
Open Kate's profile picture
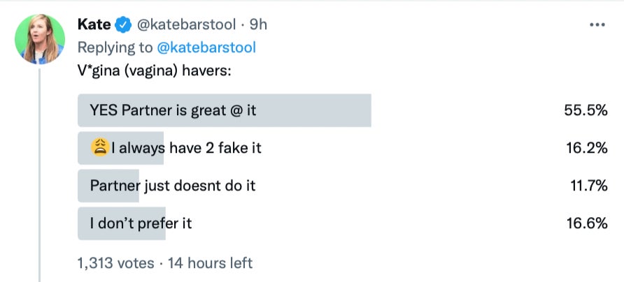coord(40,38)
